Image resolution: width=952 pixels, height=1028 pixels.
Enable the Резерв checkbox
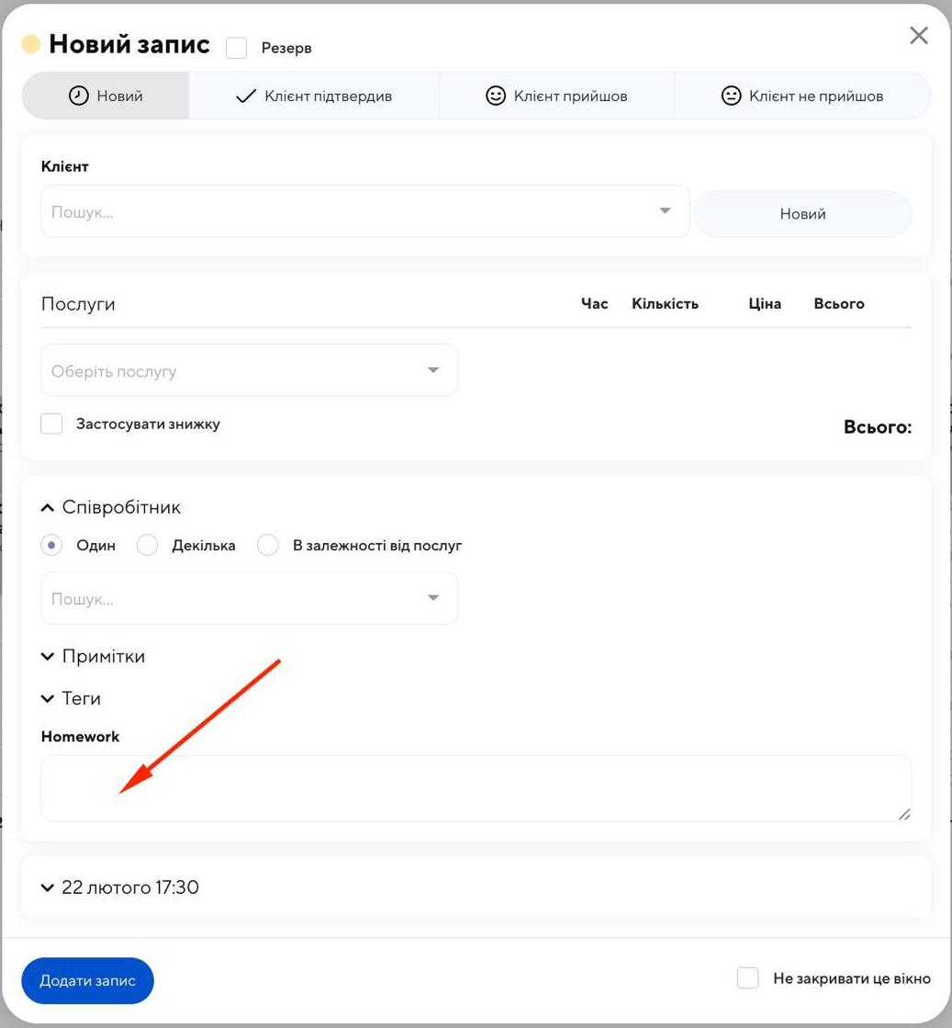pos(237,48)
